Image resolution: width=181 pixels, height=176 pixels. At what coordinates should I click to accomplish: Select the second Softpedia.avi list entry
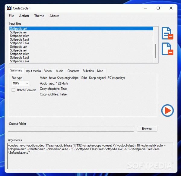[x=81, y=32]
